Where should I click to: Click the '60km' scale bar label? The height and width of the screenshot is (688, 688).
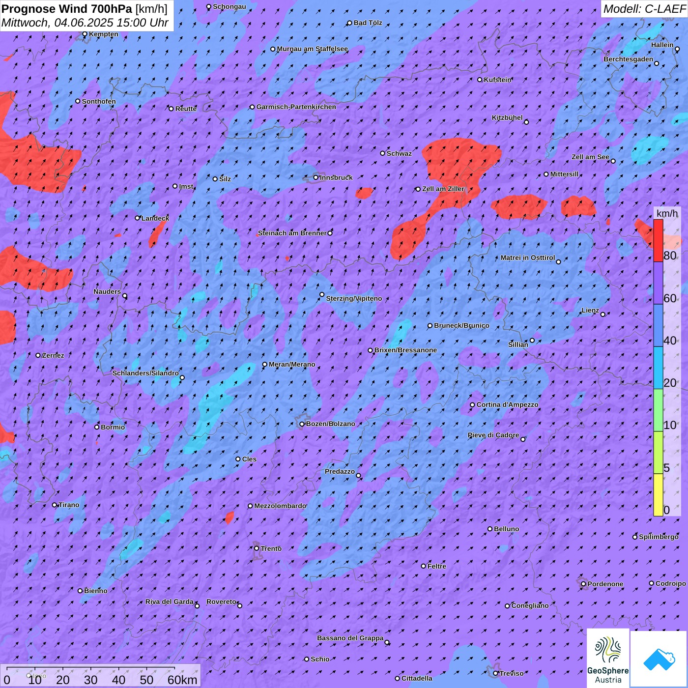(x=182, y=680)
